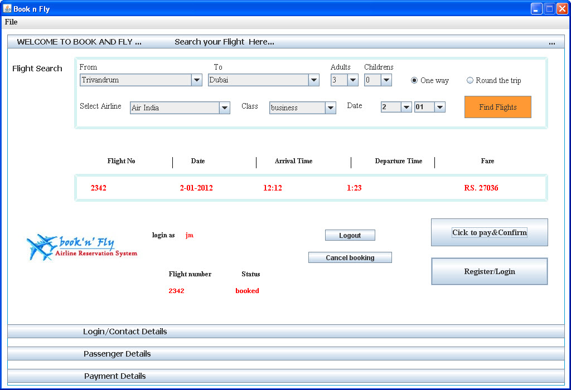Open the From city dropdown

pyautogui.click(x=141, y=80)
